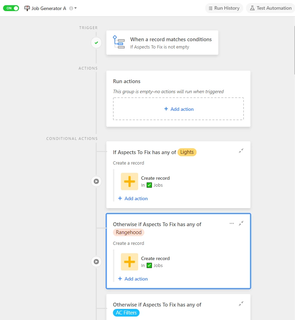The height and width of the screenshot is (320, 295).
Task: Run the Rangehood group test play button
Action: [96, 261]
